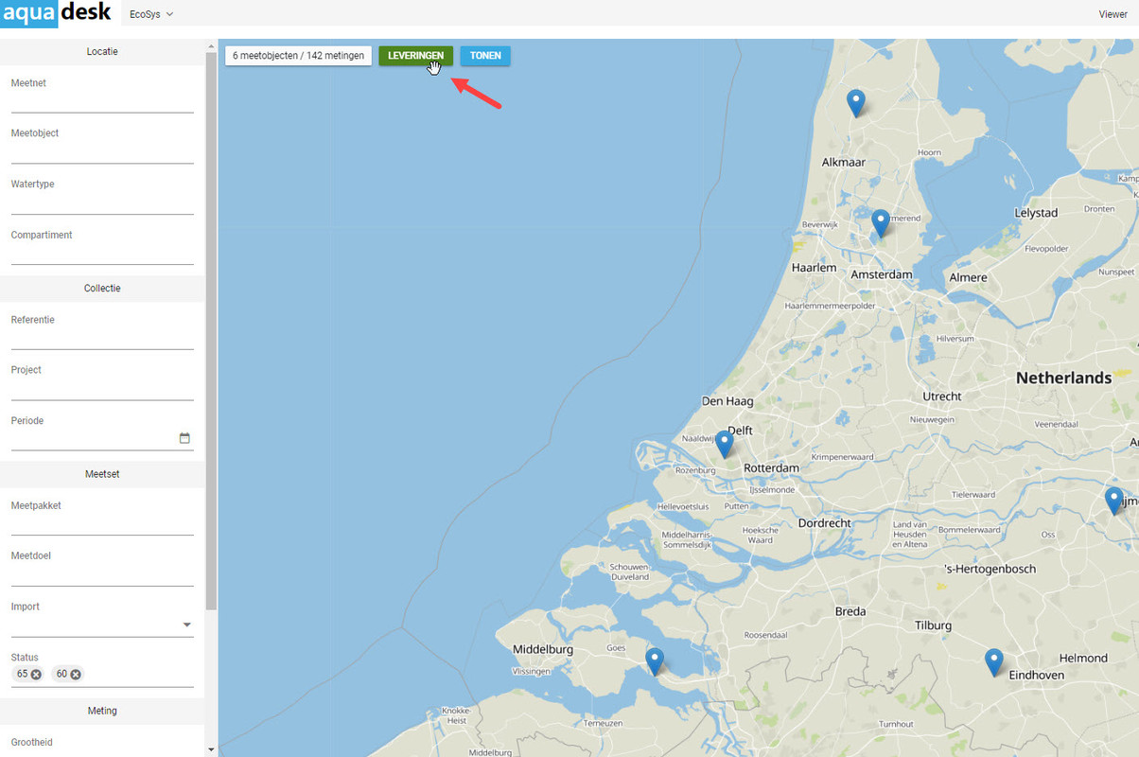1139x757 pixels.
Task: Click the map pin north of Alkmaar
Action: coord(856,102)
